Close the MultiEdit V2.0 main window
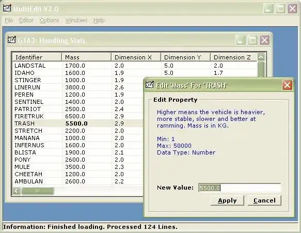The width and height of the screenshot is (301, 233). pyautogui.click(x=292, y=9)
